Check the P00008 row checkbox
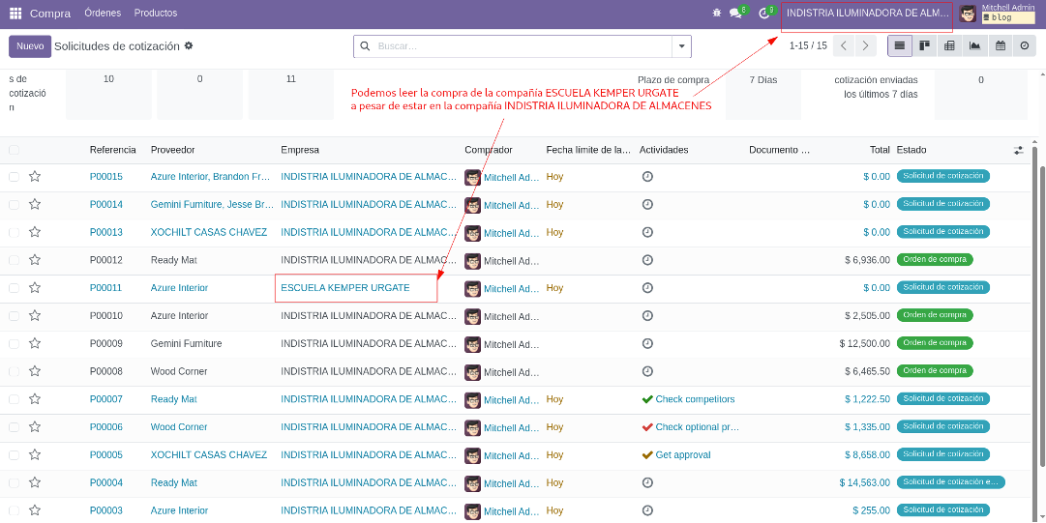The height and width of the screenshot is (523, 1046). pyautogui.click(x=14, y=371)
